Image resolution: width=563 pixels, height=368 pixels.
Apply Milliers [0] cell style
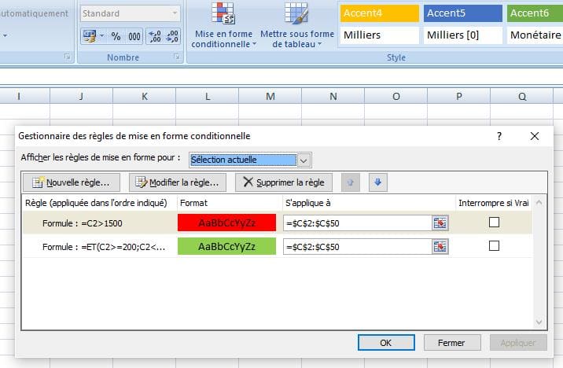pyautogui.click(x=463, y=35)
